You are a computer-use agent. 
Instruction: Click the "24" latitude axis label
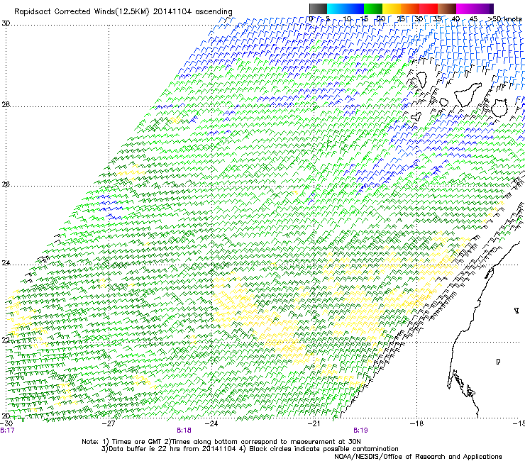point(6,263)
